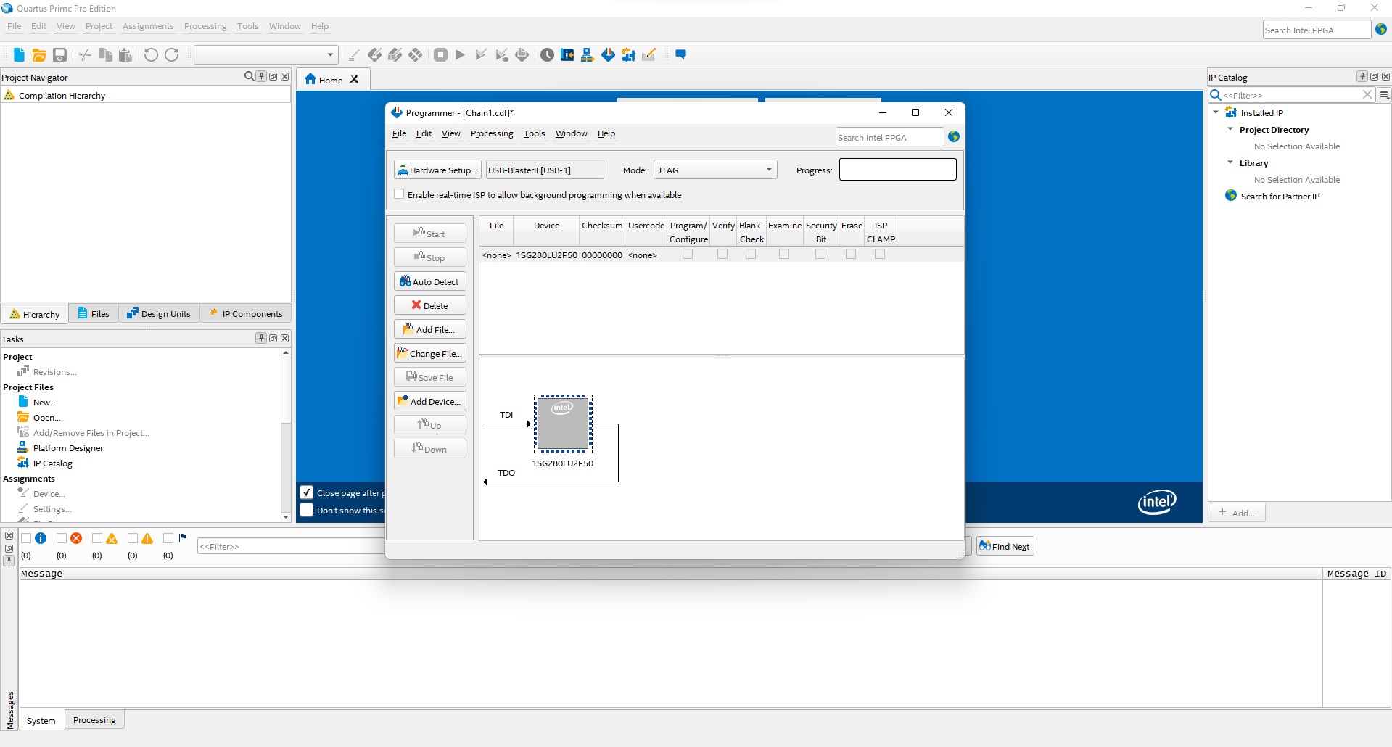Switch to the Design Units tab
Viewport: 1392px width, 747px height.
pyautogui.click(x=159, y=313)
